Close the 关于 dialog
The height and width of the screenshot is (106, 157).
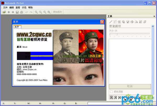pyautogui.click(x=102, y=22)
